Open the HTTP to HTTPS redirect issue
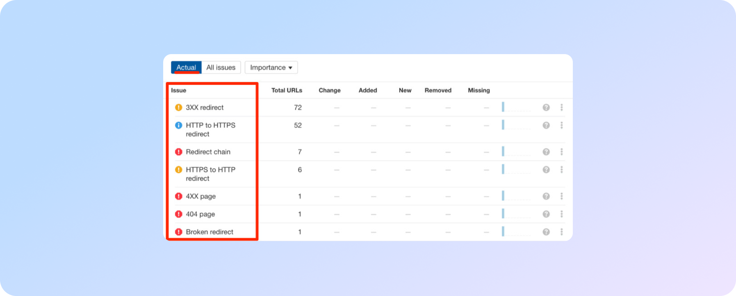The height and width of the screenshot is (296, 736). [x=211, y=130]
